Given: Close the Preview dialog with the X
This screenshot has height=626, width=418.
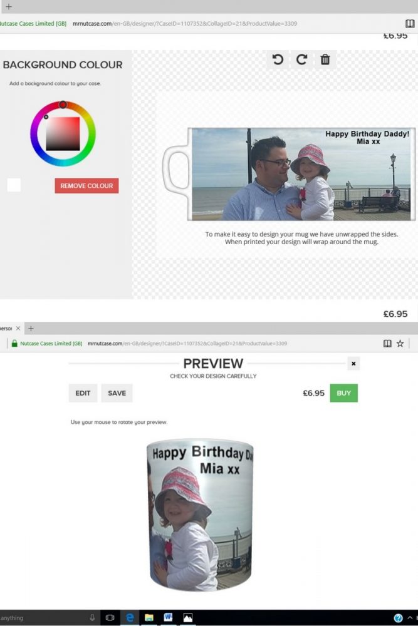Looking at the screenshot, I should 353,363.
